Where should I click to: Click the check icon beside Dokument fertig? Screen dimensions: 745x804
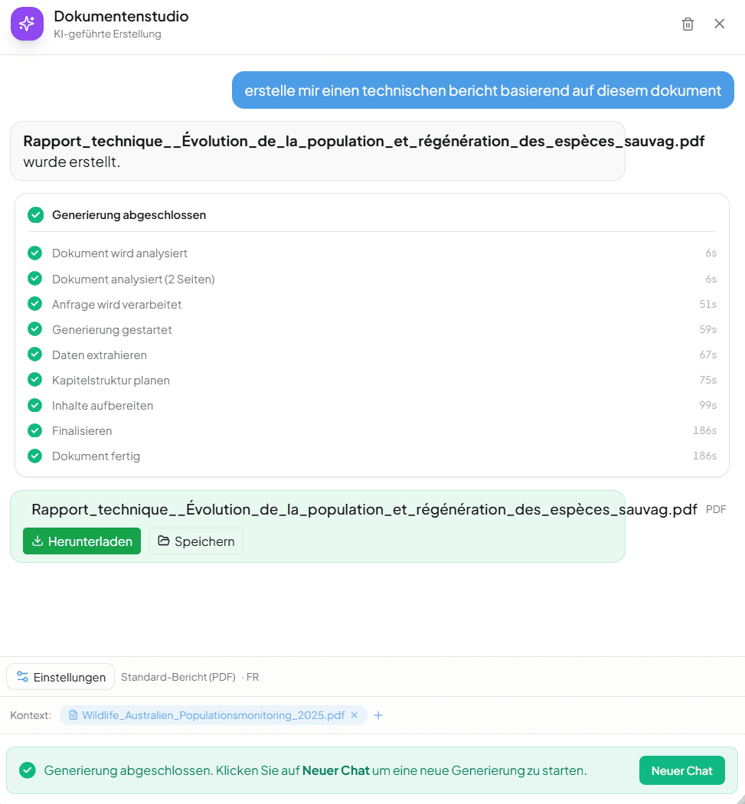[x=34, y=456]
